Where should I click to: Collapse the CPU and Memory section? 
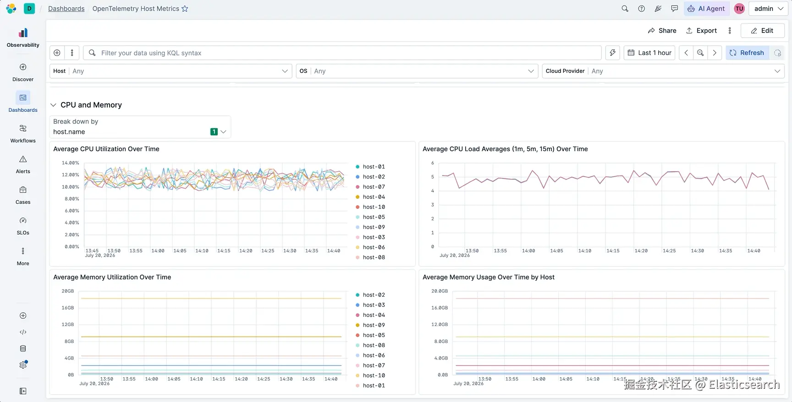tap(53, 105)
